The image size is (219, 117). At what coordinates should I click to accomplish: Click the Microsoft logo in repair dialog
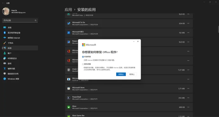89,45
